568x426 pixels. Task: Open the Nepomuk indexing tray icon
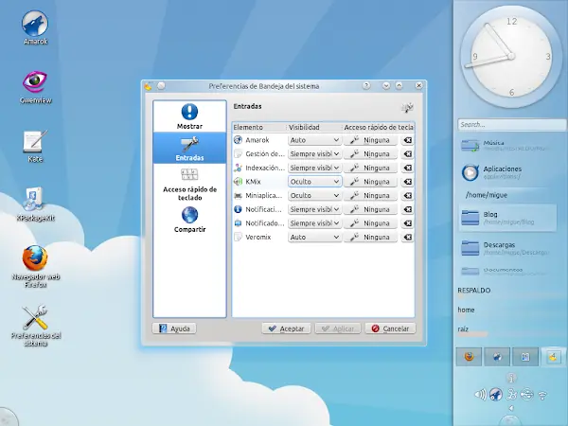pos(511,395)
